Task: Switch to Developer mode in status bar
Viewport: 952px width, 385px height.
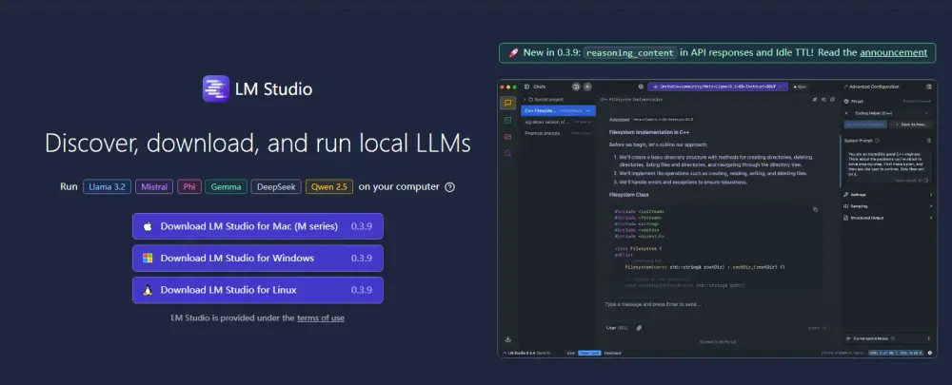Action: pyautogui.click(x=612, y=353)
